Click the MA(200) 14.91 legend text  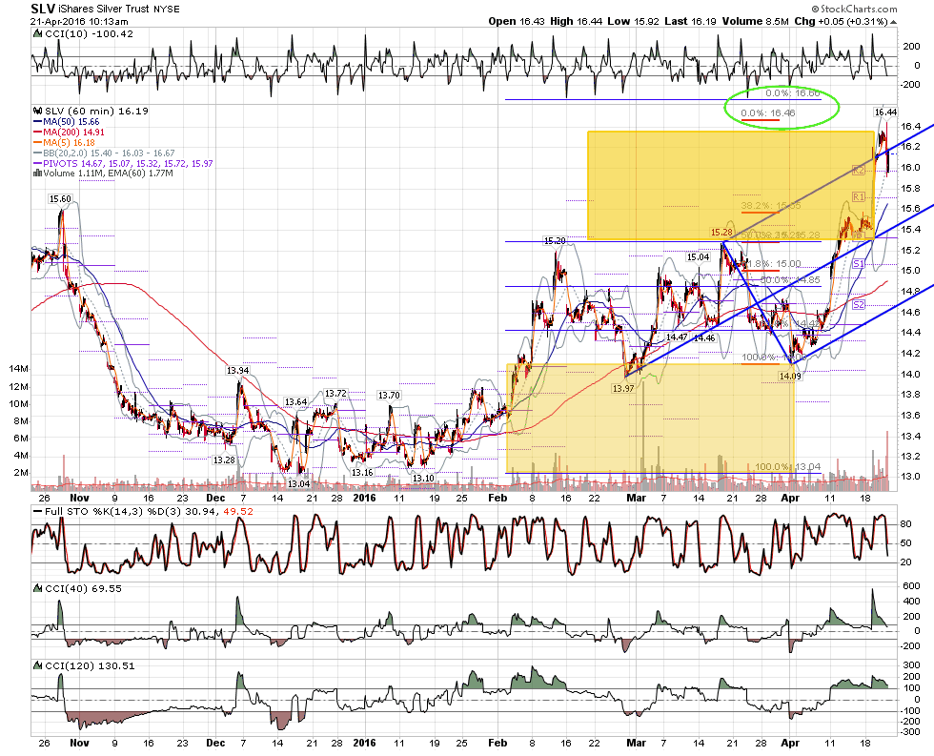point(73,133)
